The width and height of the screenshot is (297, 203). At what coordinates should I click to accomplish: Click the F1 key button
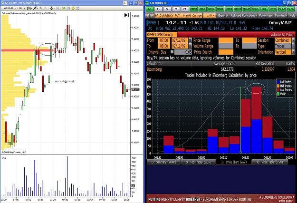(x=158, y=9)
